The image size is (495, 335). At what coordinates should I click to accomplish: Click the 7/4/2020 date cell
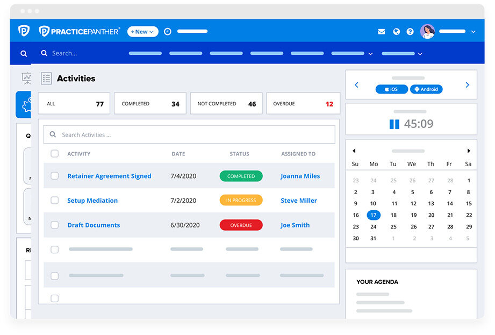pos(183,176)
